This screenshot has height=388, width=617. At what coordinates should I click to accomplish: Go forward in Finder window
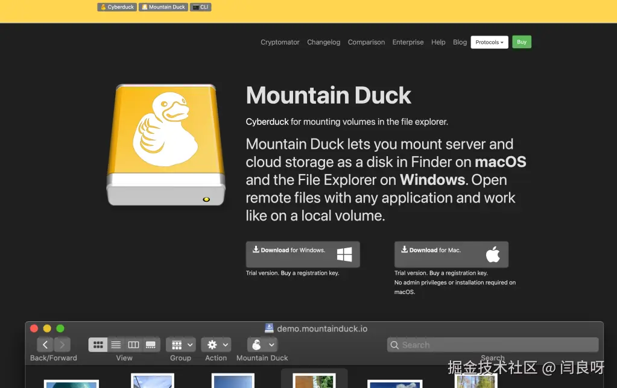62,345
